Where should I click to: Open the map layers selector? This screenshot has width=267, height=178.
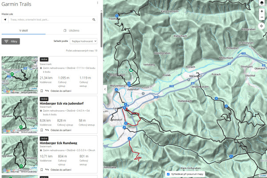262,3
